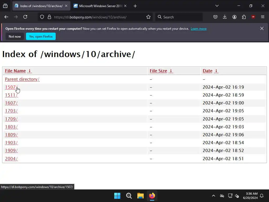This screenshot has height=202, width=269.
Task: Open the Downloads panel
Action: point(225,17)
